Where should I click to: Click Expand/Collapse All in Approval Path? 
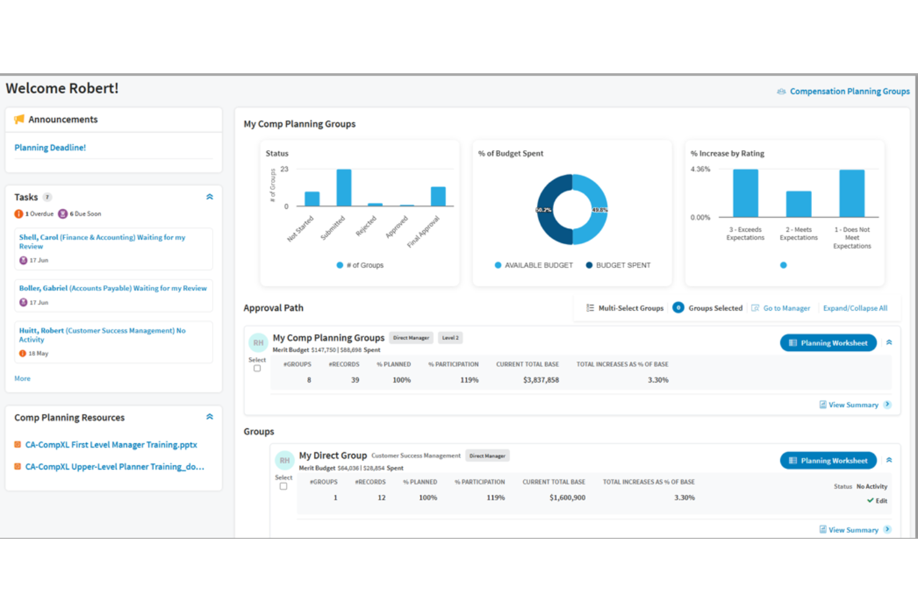click(855, 308)
